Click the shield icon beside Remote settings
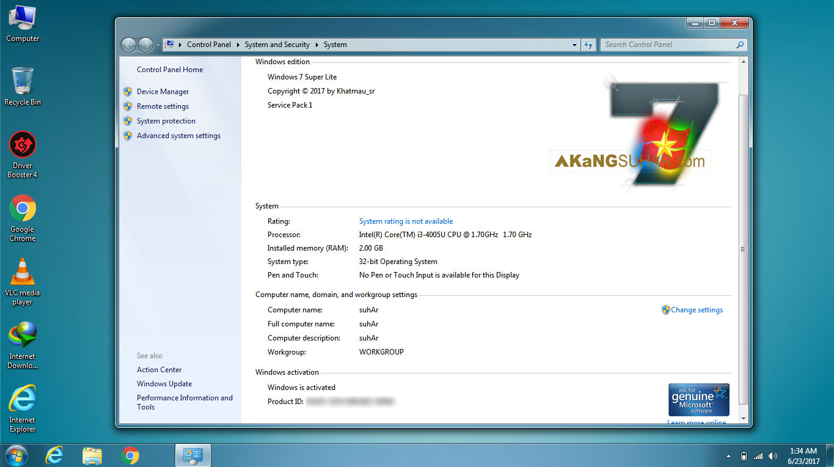The width and height of the screenshot is (834, 467). coord(128,106)
